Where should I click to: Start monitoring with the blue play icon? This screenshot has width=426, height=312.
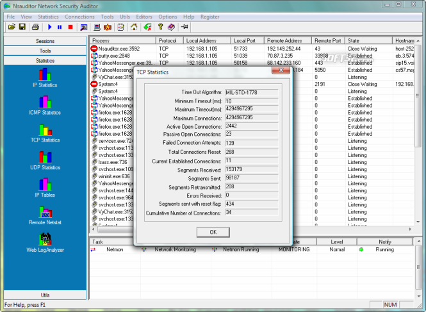[50, 27]
